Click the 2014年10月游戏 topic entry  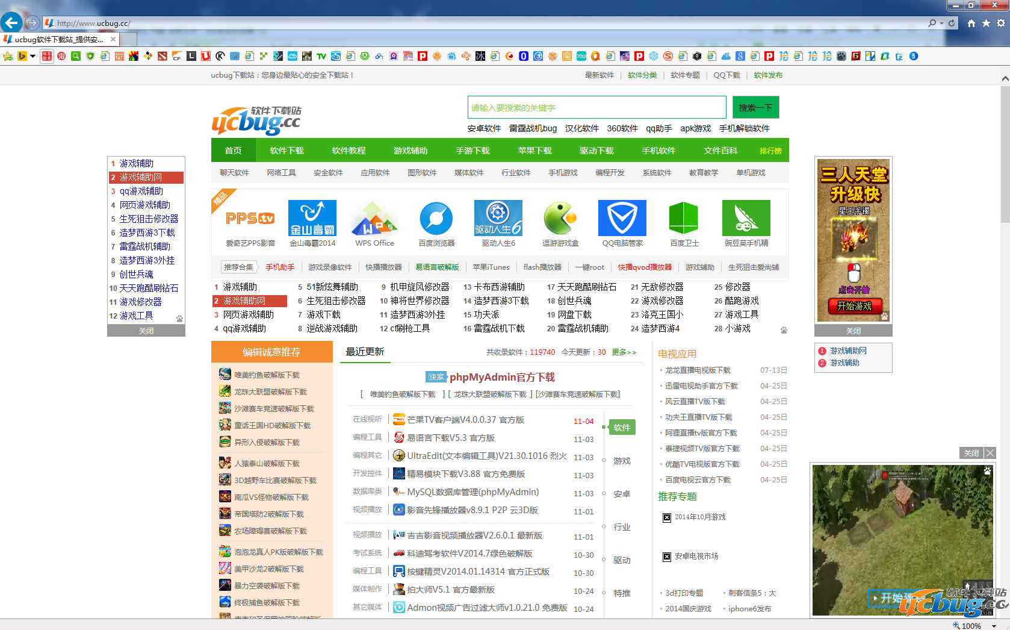700,517
